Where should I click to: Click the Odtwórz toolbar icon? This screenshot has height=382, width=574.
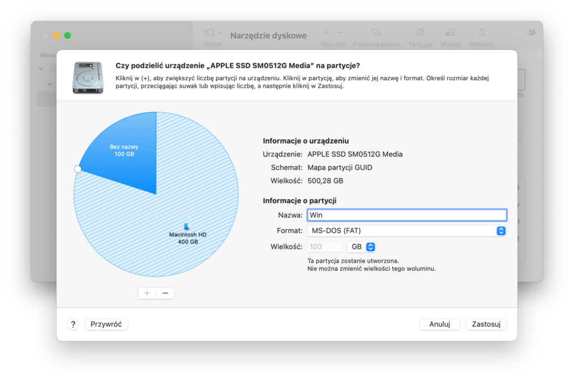pyautogui.click(x=482, y=33)
